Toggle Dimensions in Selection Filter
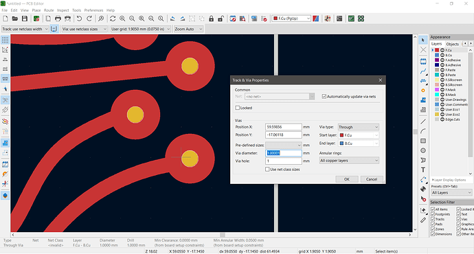474x254 pixels. tap(433, 234)
